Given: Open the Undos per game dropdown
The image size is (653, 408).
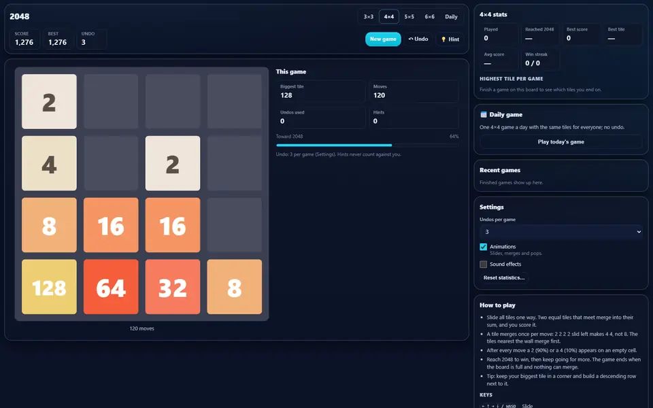Looking at the screenshot, I should [560, 231].
